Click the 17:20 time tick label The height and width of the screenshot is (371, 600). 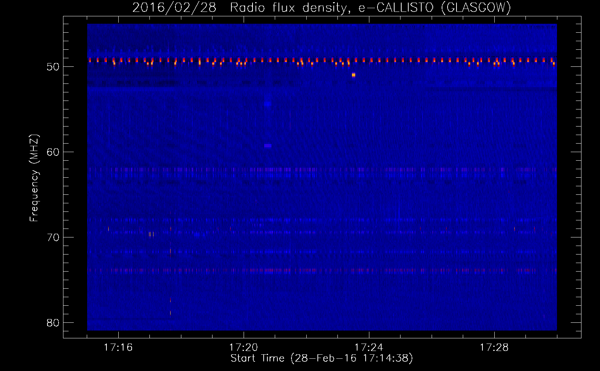[244, 348]
